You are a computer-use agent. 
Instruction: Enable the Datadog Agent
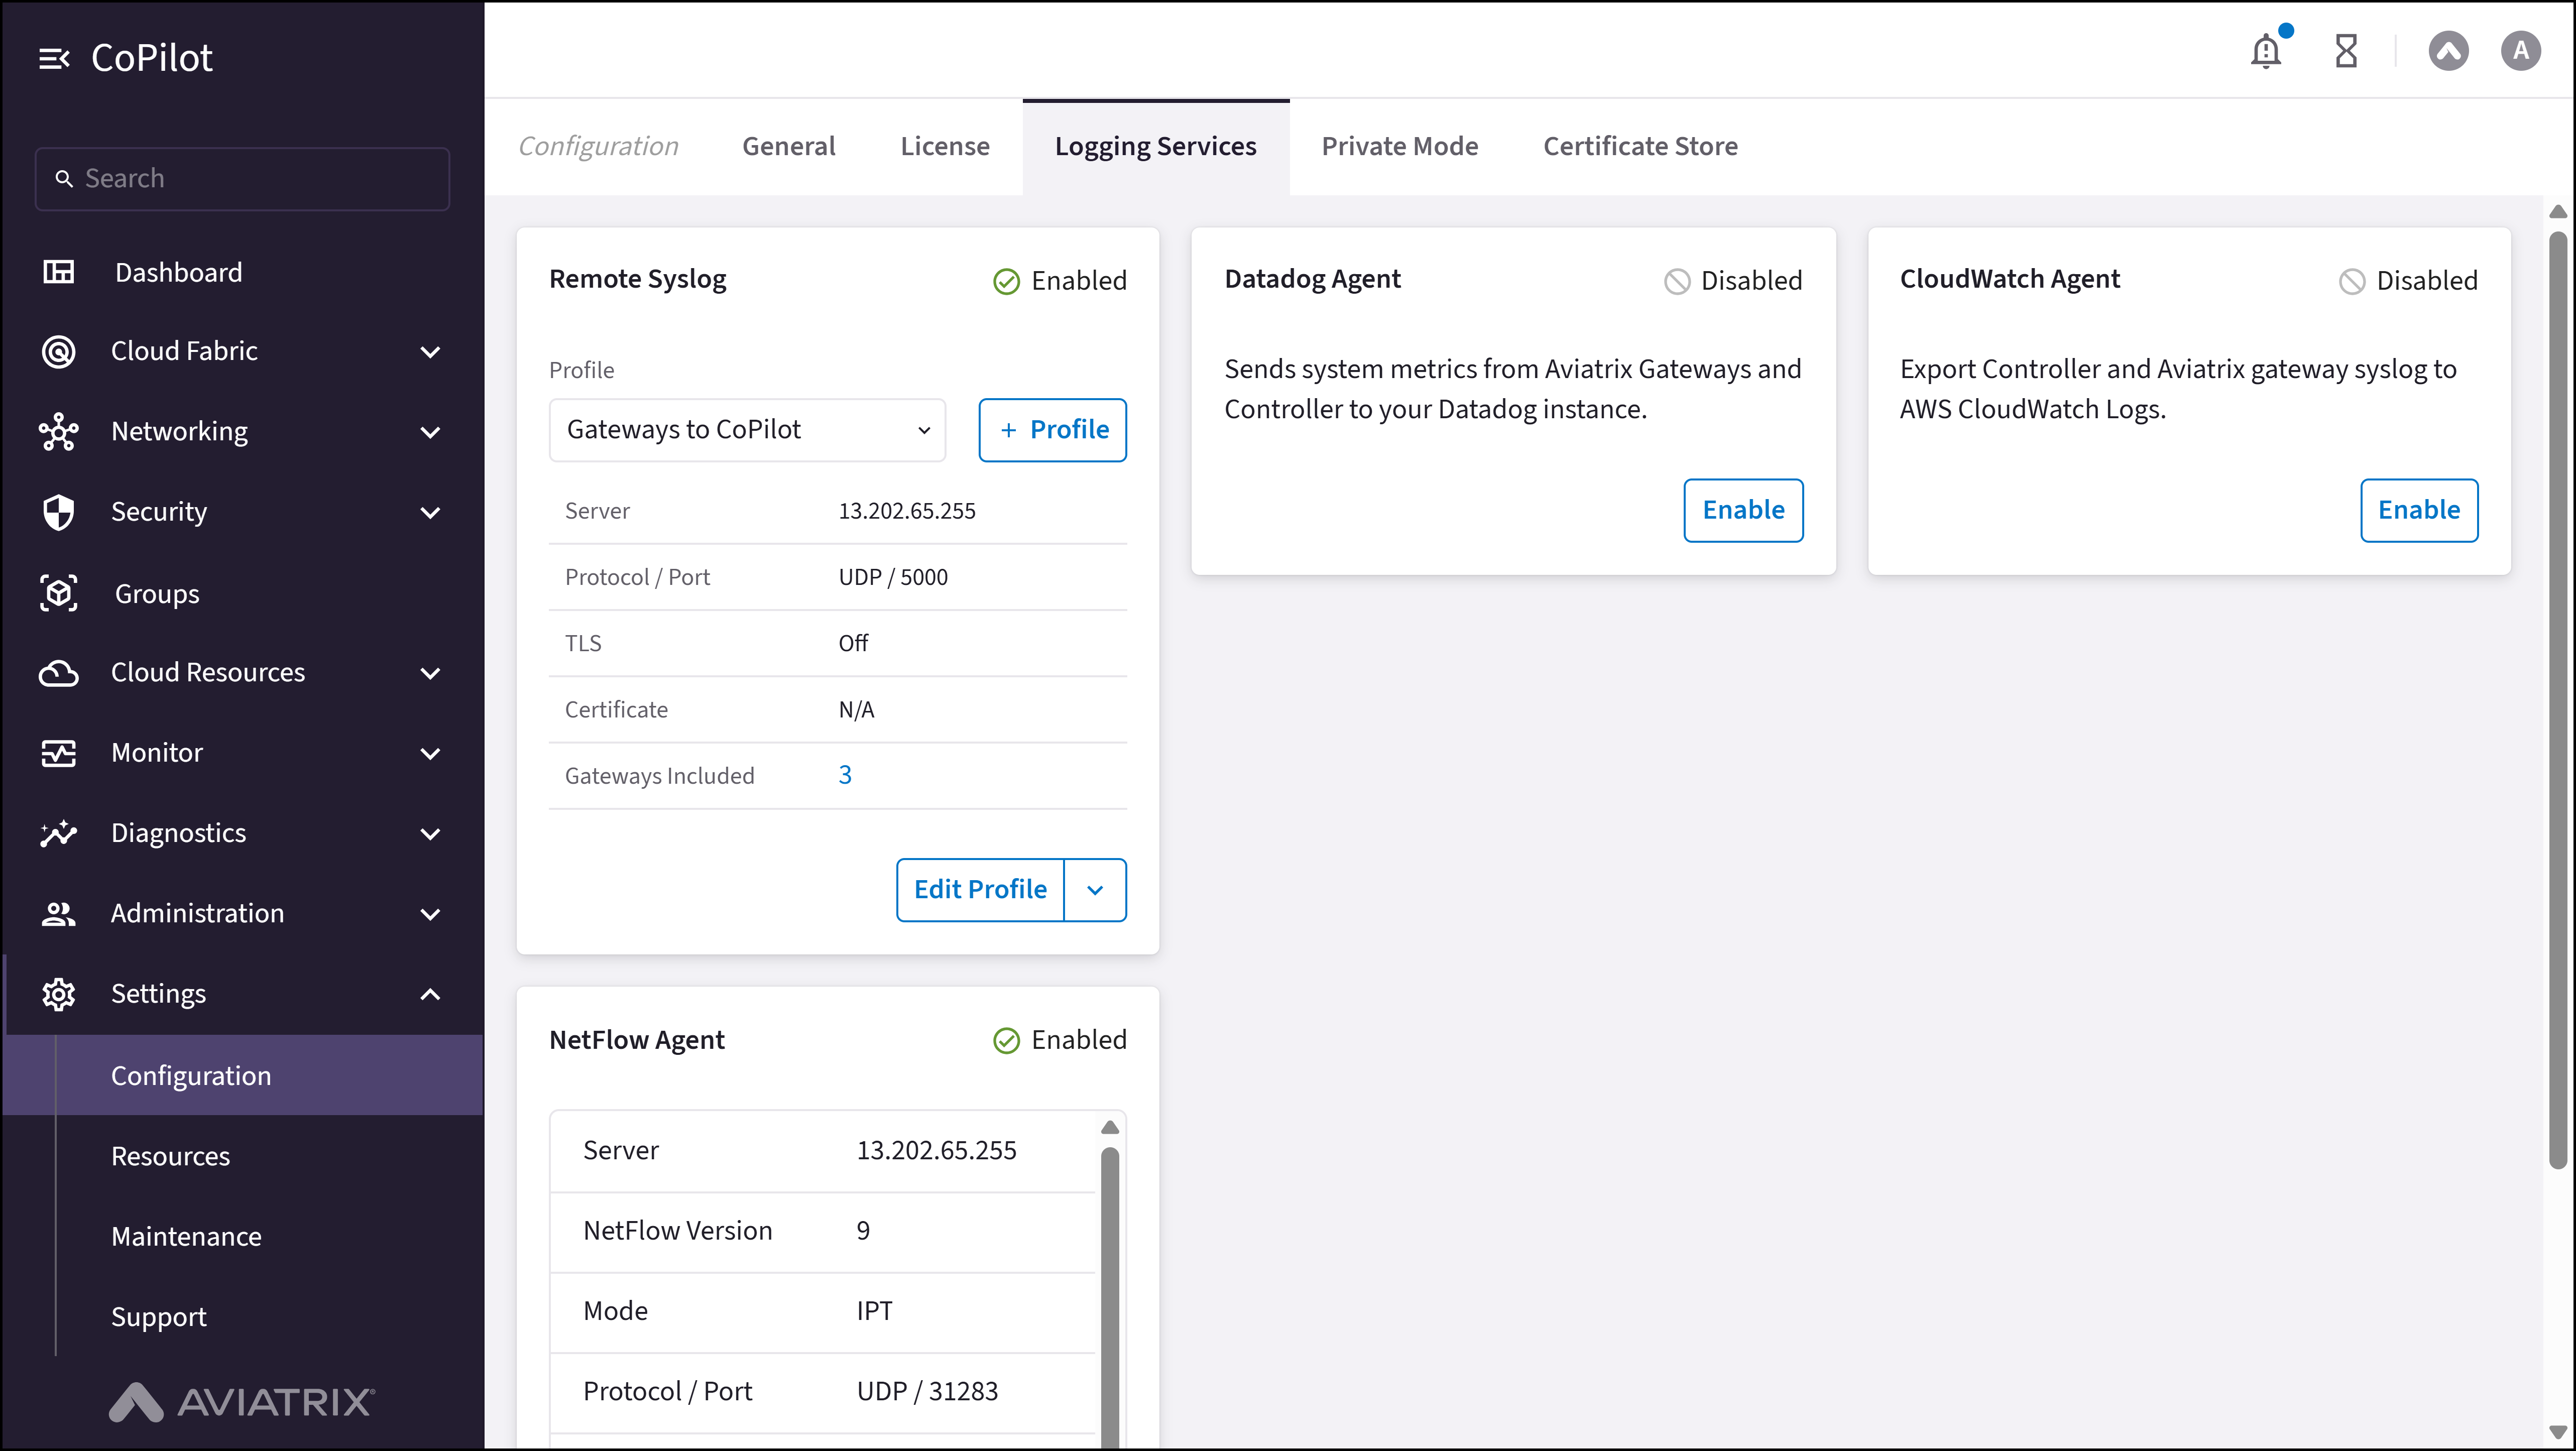[x=1742, y=510]
